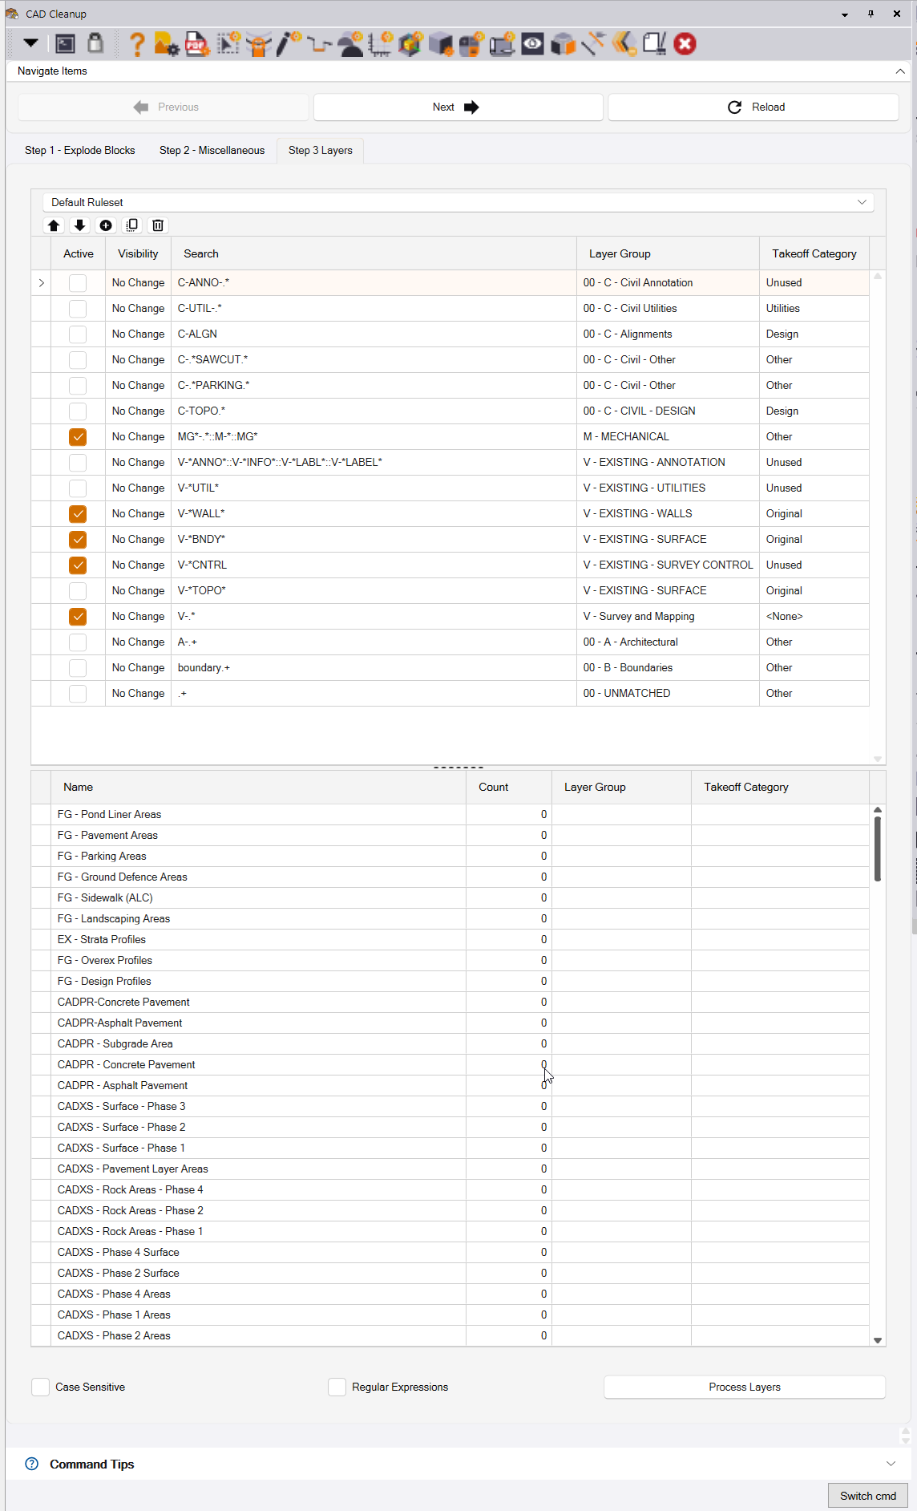Enable the C-UTIL-.* rule checkbox

click(x=78, y=309)
